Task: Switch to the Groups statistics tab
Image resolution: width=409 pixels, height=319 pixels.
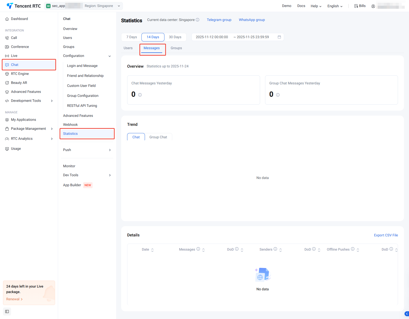Action: [176, 48]
